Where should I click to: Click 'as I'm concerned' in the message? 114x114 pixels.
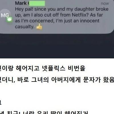(34, 21)
